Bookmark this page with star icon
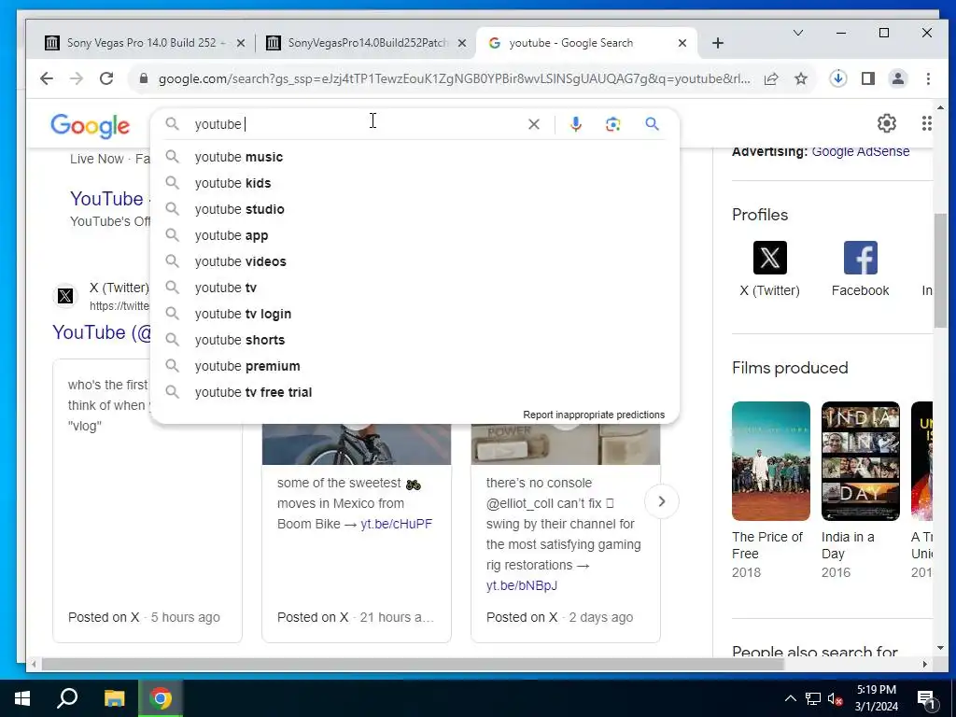 (x=801, y=78)
